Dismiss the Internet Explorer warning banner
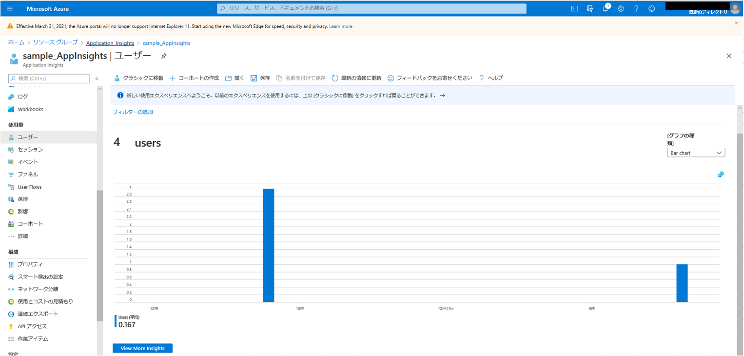The image size is (744, 356). (x=736, y=23)
